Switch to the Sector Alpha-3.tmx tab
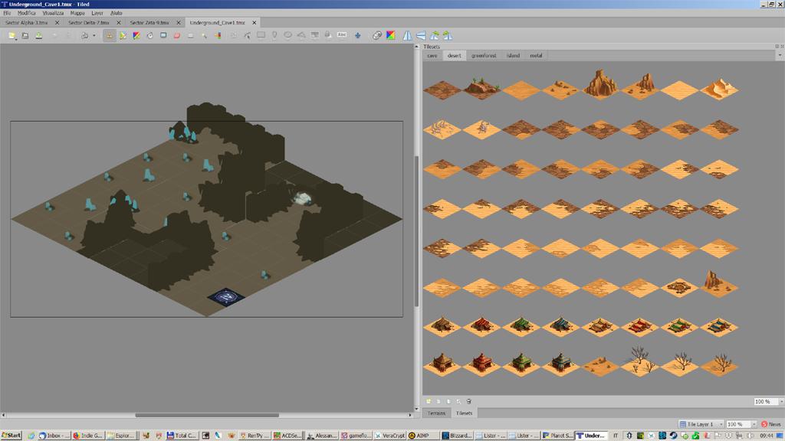Image resolution: width=785 pixels, height=441 pixels. point(27,22)
